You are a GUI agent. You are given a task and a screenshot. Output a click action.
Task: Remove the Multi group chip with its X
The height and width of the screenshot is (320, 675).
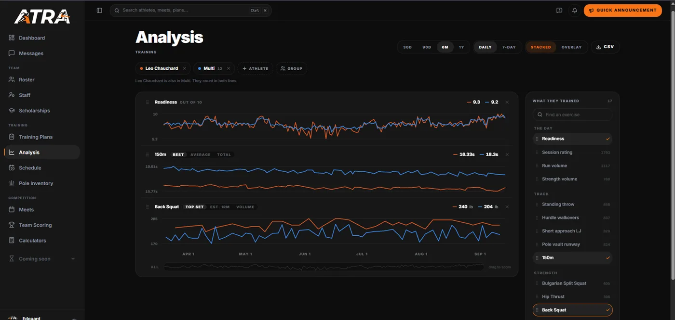[229, 68]
